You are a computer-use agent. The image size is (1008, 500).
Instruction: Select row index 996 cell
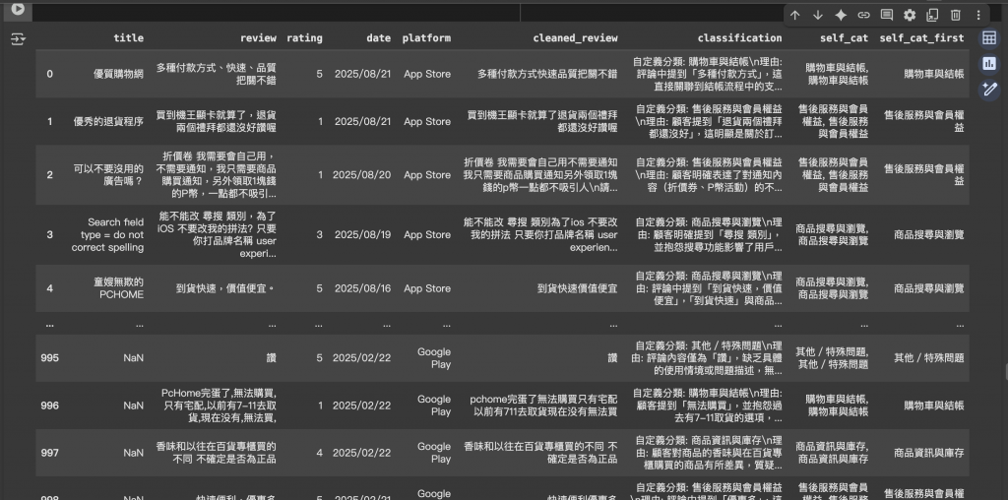pyautogui.click(x=49, y=406)
